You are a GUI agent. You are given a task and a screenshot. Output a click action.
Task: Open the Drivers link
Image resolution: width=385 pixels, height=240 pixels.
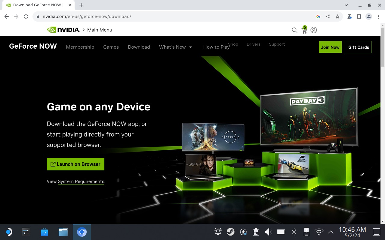pyautogui.click(x=254, y=44)
